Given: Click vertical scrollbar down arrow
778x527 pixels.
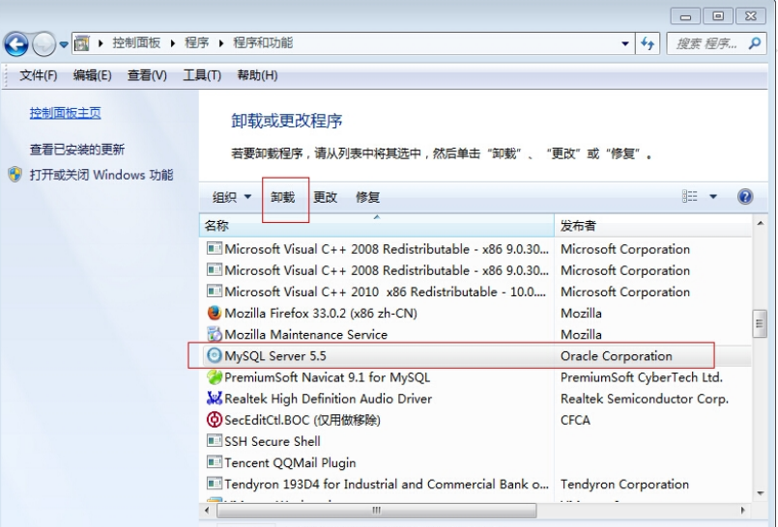Looking at the screenshot, I should click(x=761, y=493).
